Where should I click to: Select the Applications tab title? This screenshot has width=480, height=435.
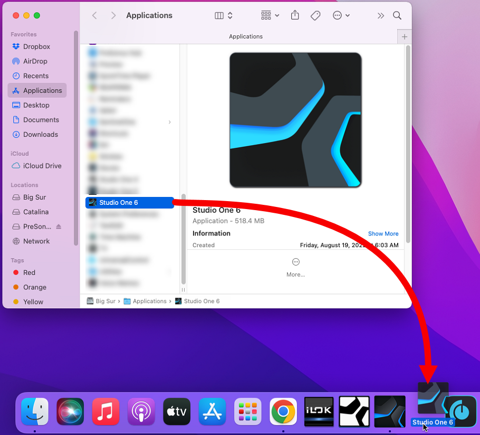245,36
